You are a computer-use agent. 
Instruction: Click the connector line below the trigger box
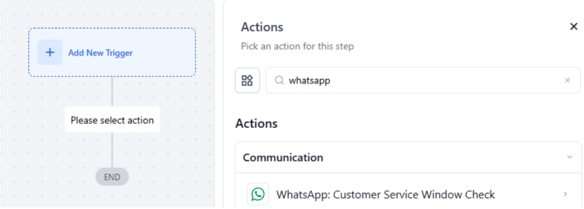coord(112,91)
